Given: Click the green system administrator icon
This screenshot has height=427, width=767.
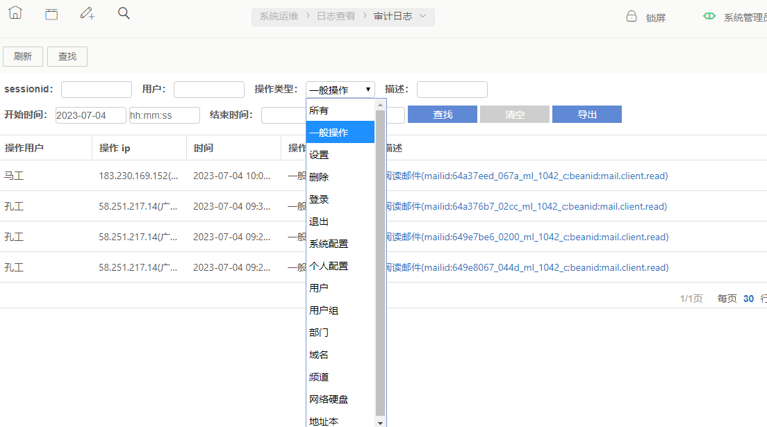Looking at the screenshot, I should tap(709, 16).
